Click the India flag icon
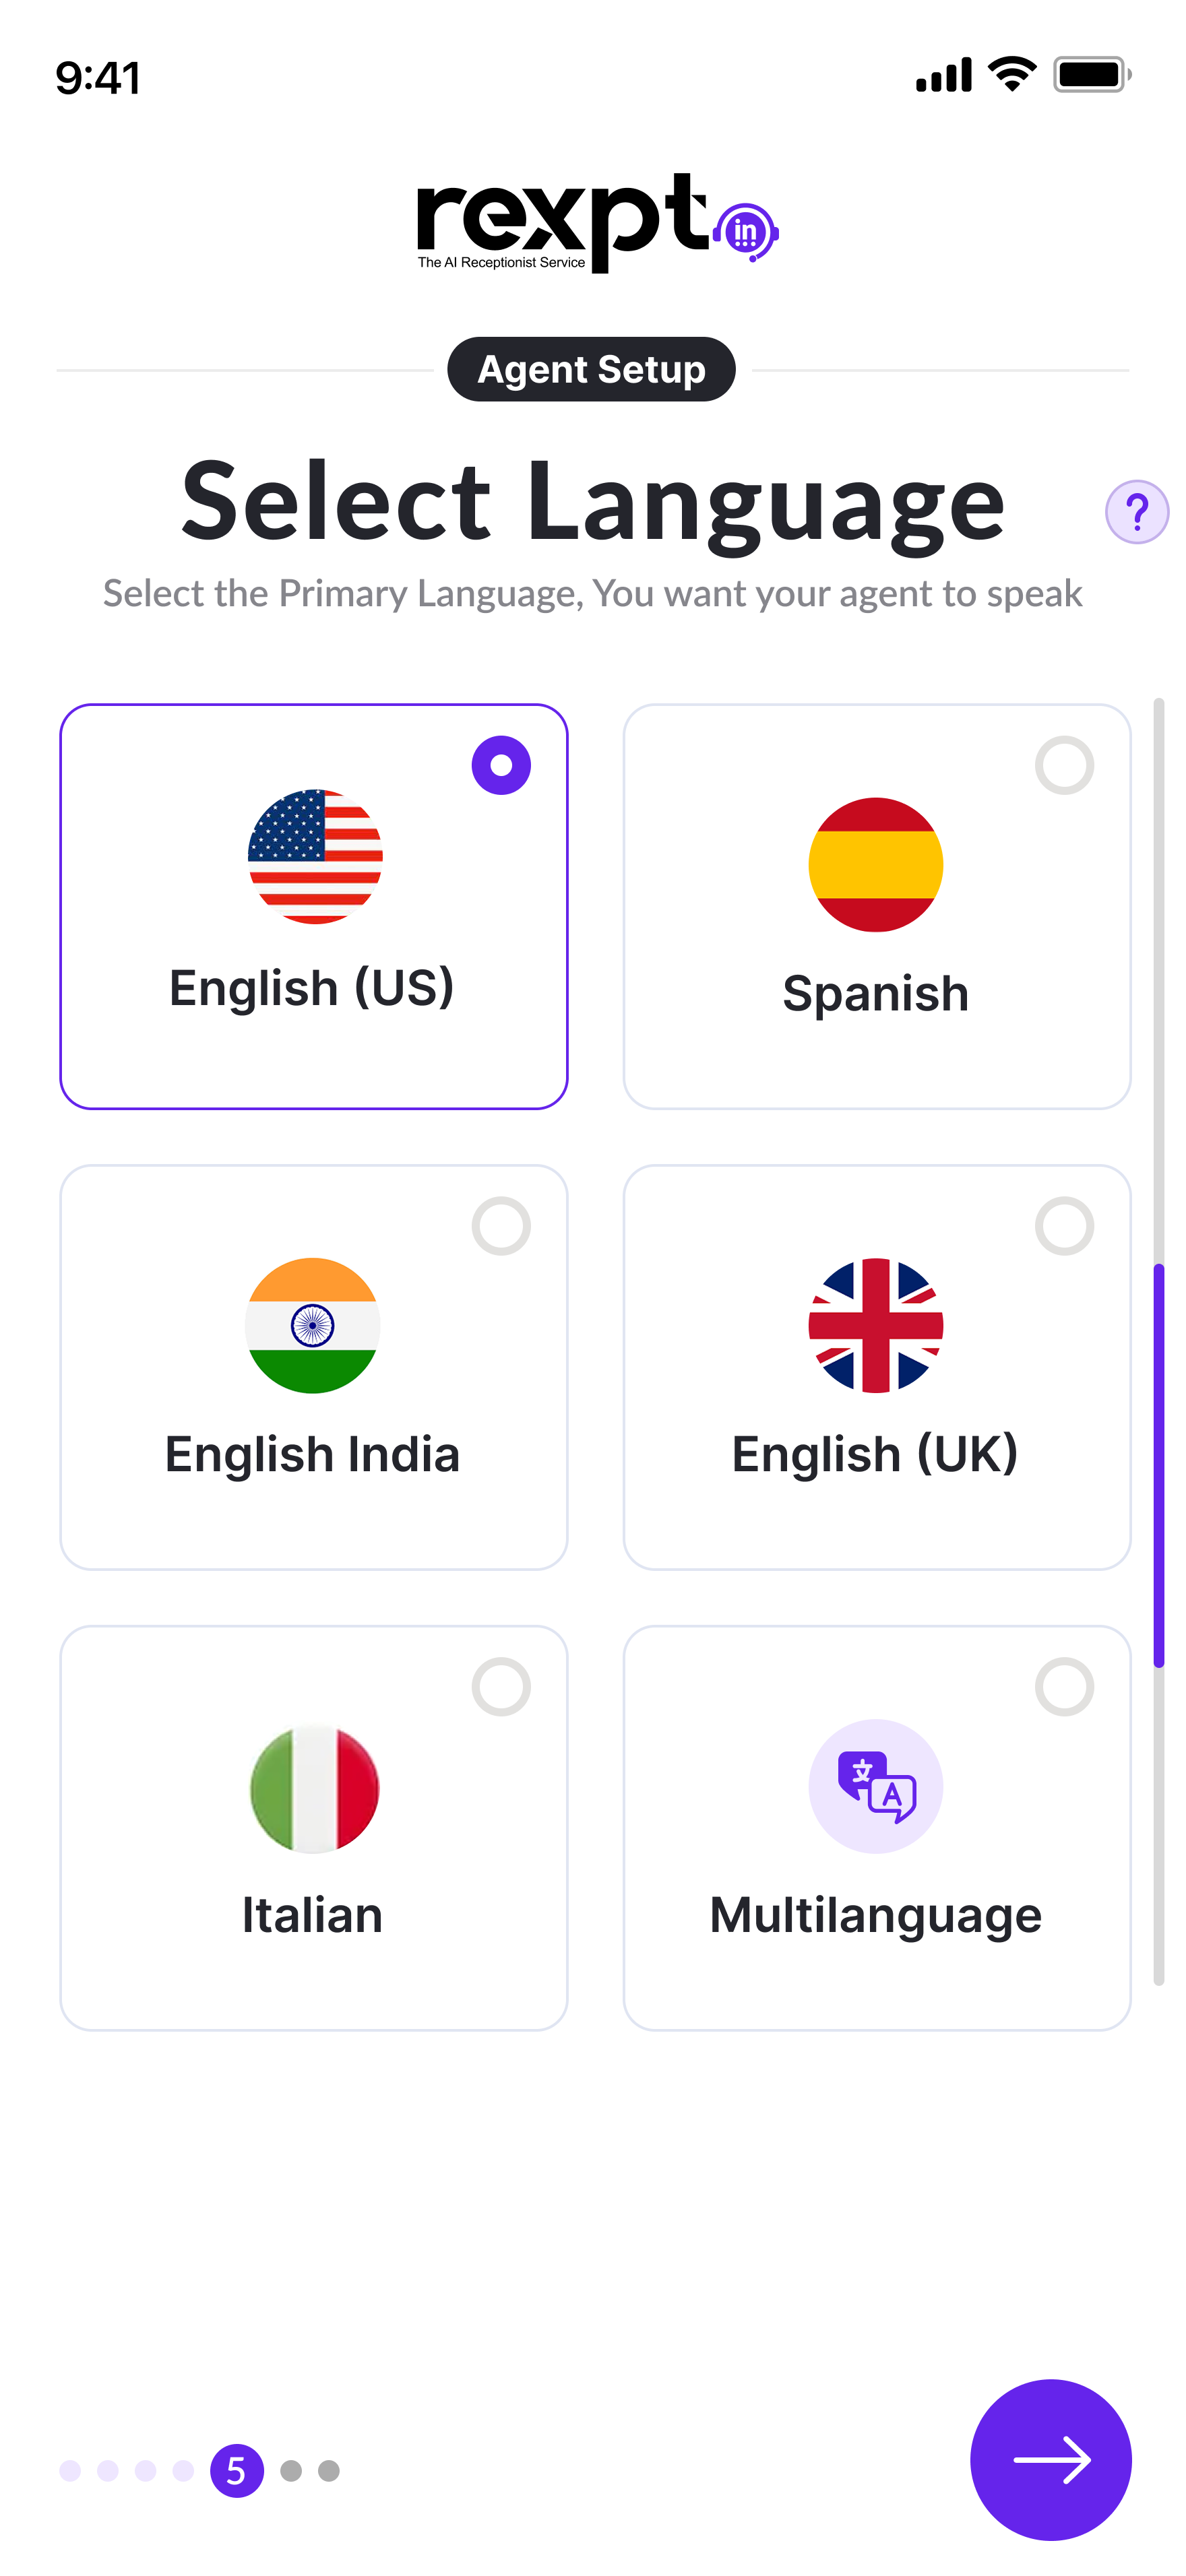 pos(313,1325)
